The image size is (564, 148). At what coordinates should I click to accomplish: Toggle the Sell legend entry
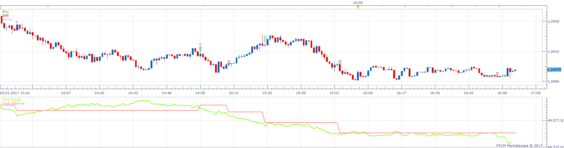[5, 15]
